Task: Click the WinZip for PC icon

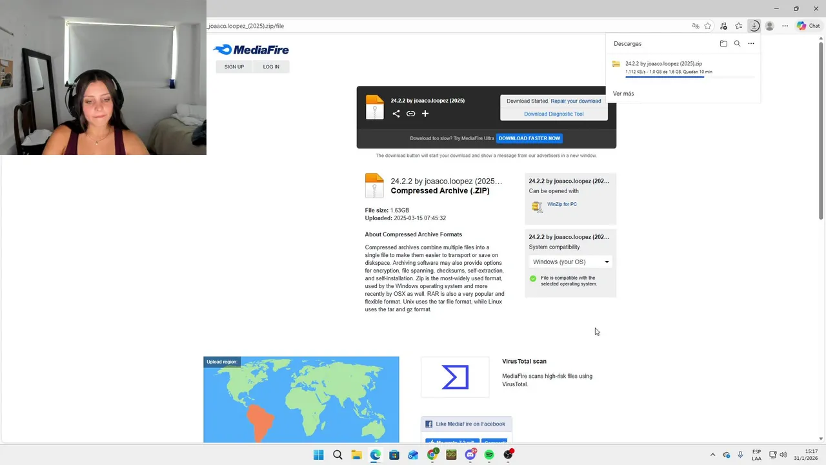Action: (537, 207)
